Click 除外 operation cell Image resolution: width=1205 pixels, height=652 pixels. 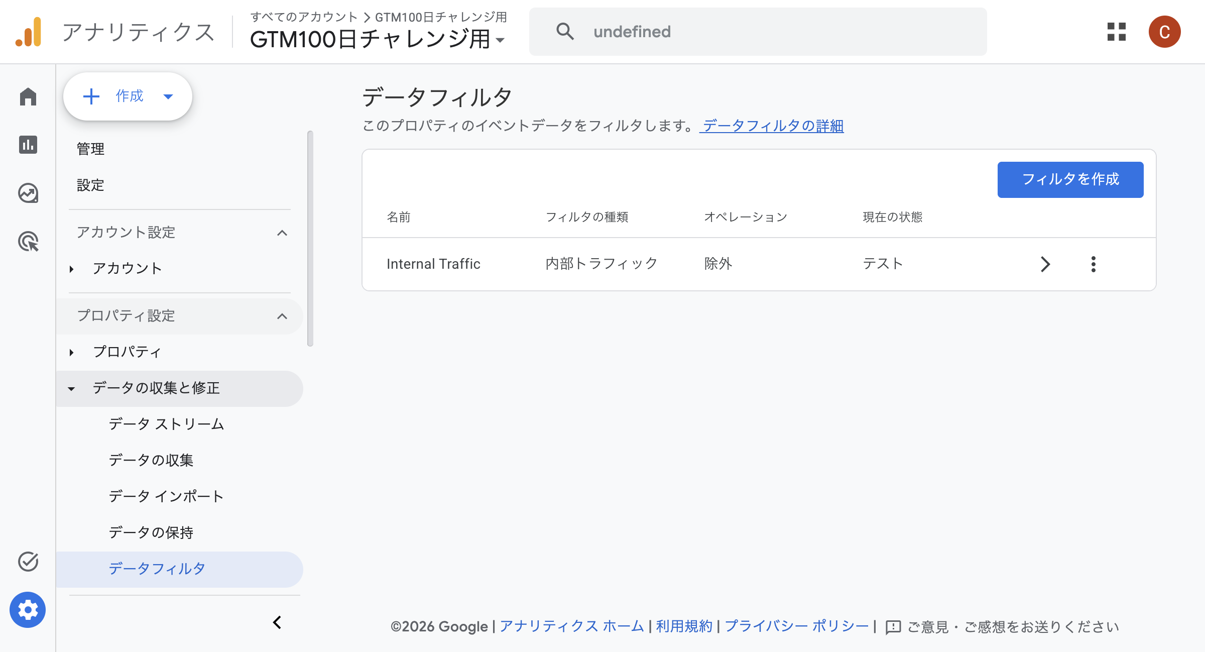coord(718,264)
